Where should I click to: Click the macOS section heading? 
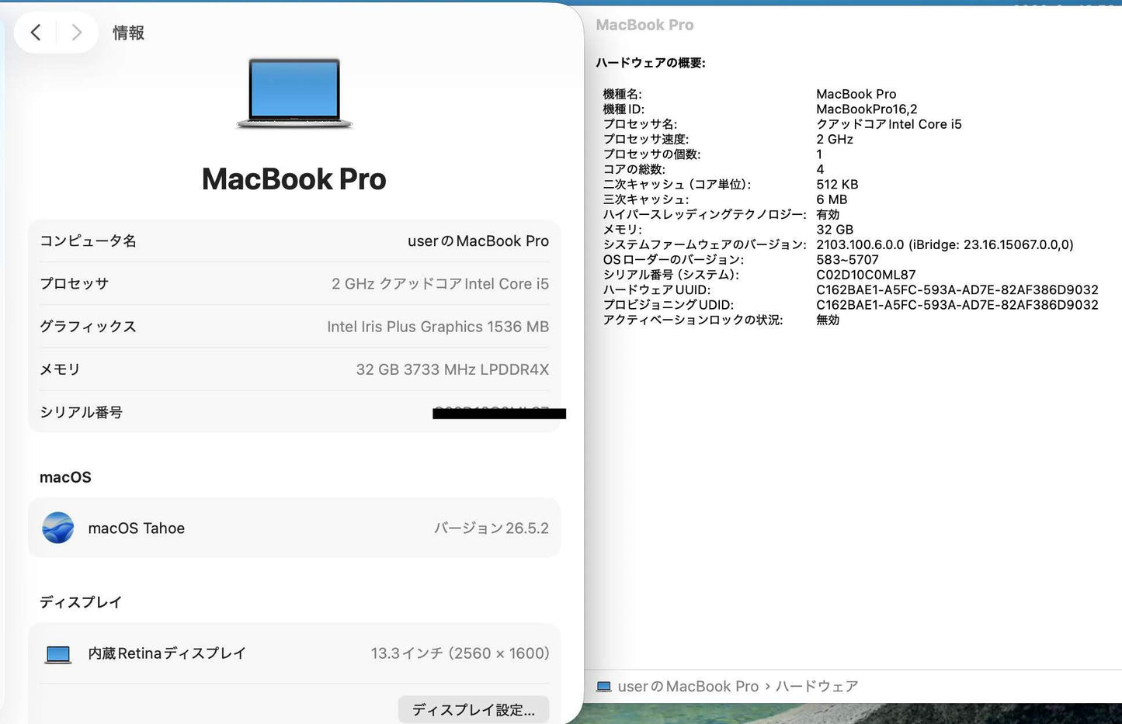65,477
